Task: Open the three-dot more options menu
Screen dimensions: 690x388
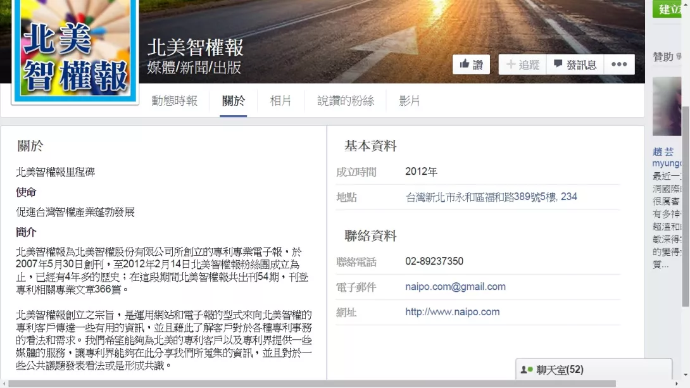Action: click(x=619, y=65)
